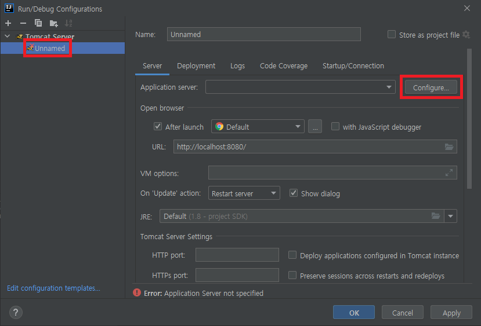Screen dimensions: 481x326
Task: Click the vertical scrollbar of settings panel
Action: pos(469,119)
